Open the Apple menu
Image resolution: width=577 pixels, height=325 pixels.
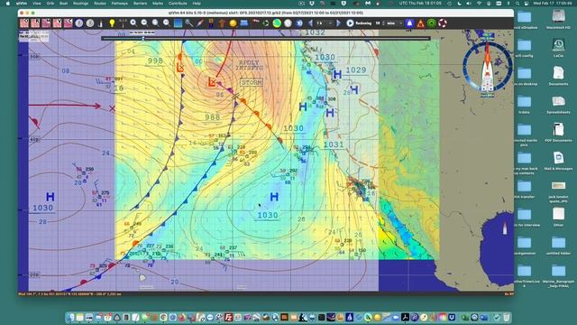[8, 4]
